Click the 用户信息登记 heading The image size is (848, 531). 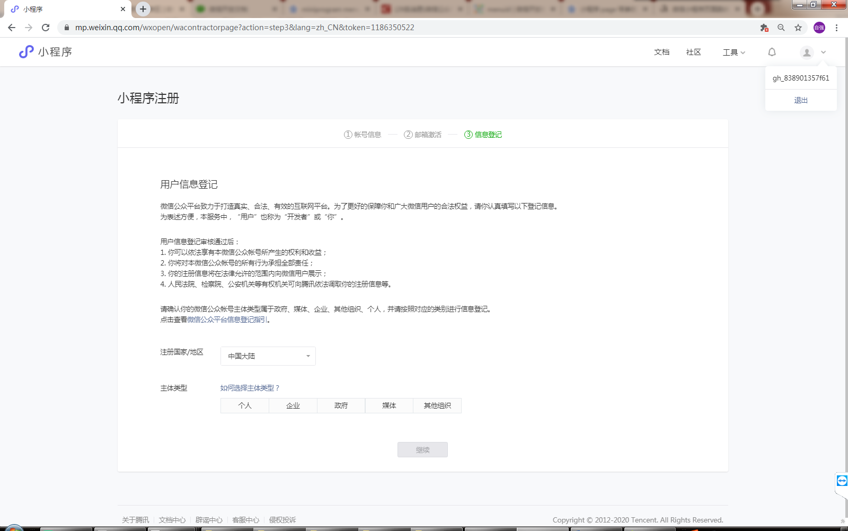click(189, 184)
